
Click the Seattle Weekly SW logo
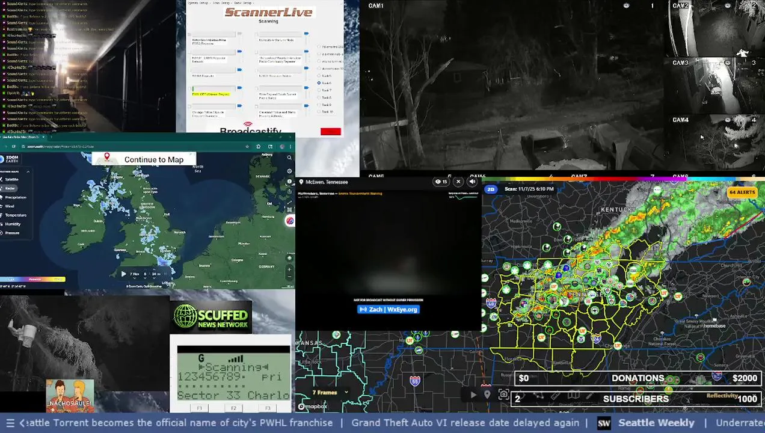pyautogui.click(x=604, y=423)
